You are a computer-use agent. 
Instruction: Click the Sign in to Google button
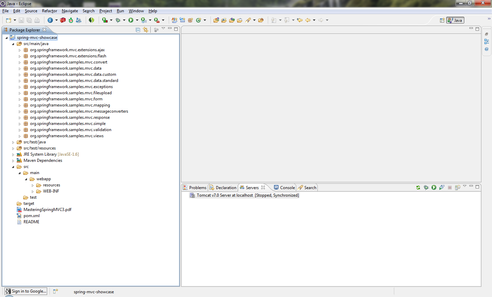(25, 291)
